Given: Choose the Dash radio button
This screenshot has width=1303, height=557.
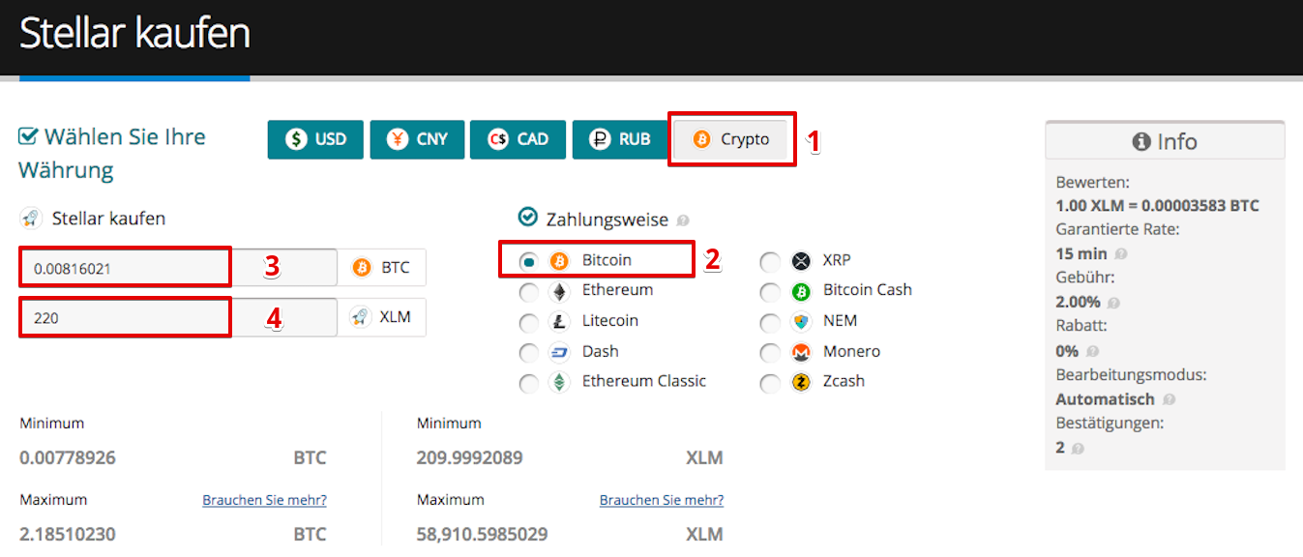Looking at the screenshot, I should [529, 353].
